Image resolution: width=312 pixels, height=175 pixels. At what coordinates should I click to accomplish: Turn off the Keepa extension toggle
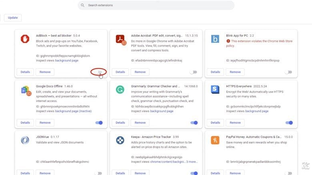tap(194, 173)
